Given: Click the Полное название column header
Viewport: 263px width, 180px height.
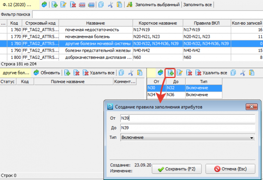Looking at the screenshot, I should [x=74, y=82].
